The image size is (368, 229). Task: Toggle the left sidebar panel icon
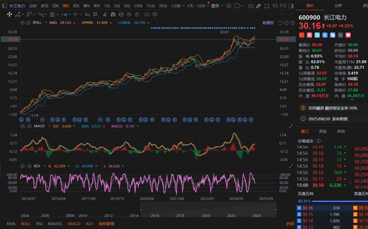pos(4,6)
